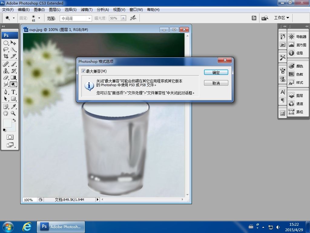Select the Clone Stamp tool
310x233 pixels.
6,71
